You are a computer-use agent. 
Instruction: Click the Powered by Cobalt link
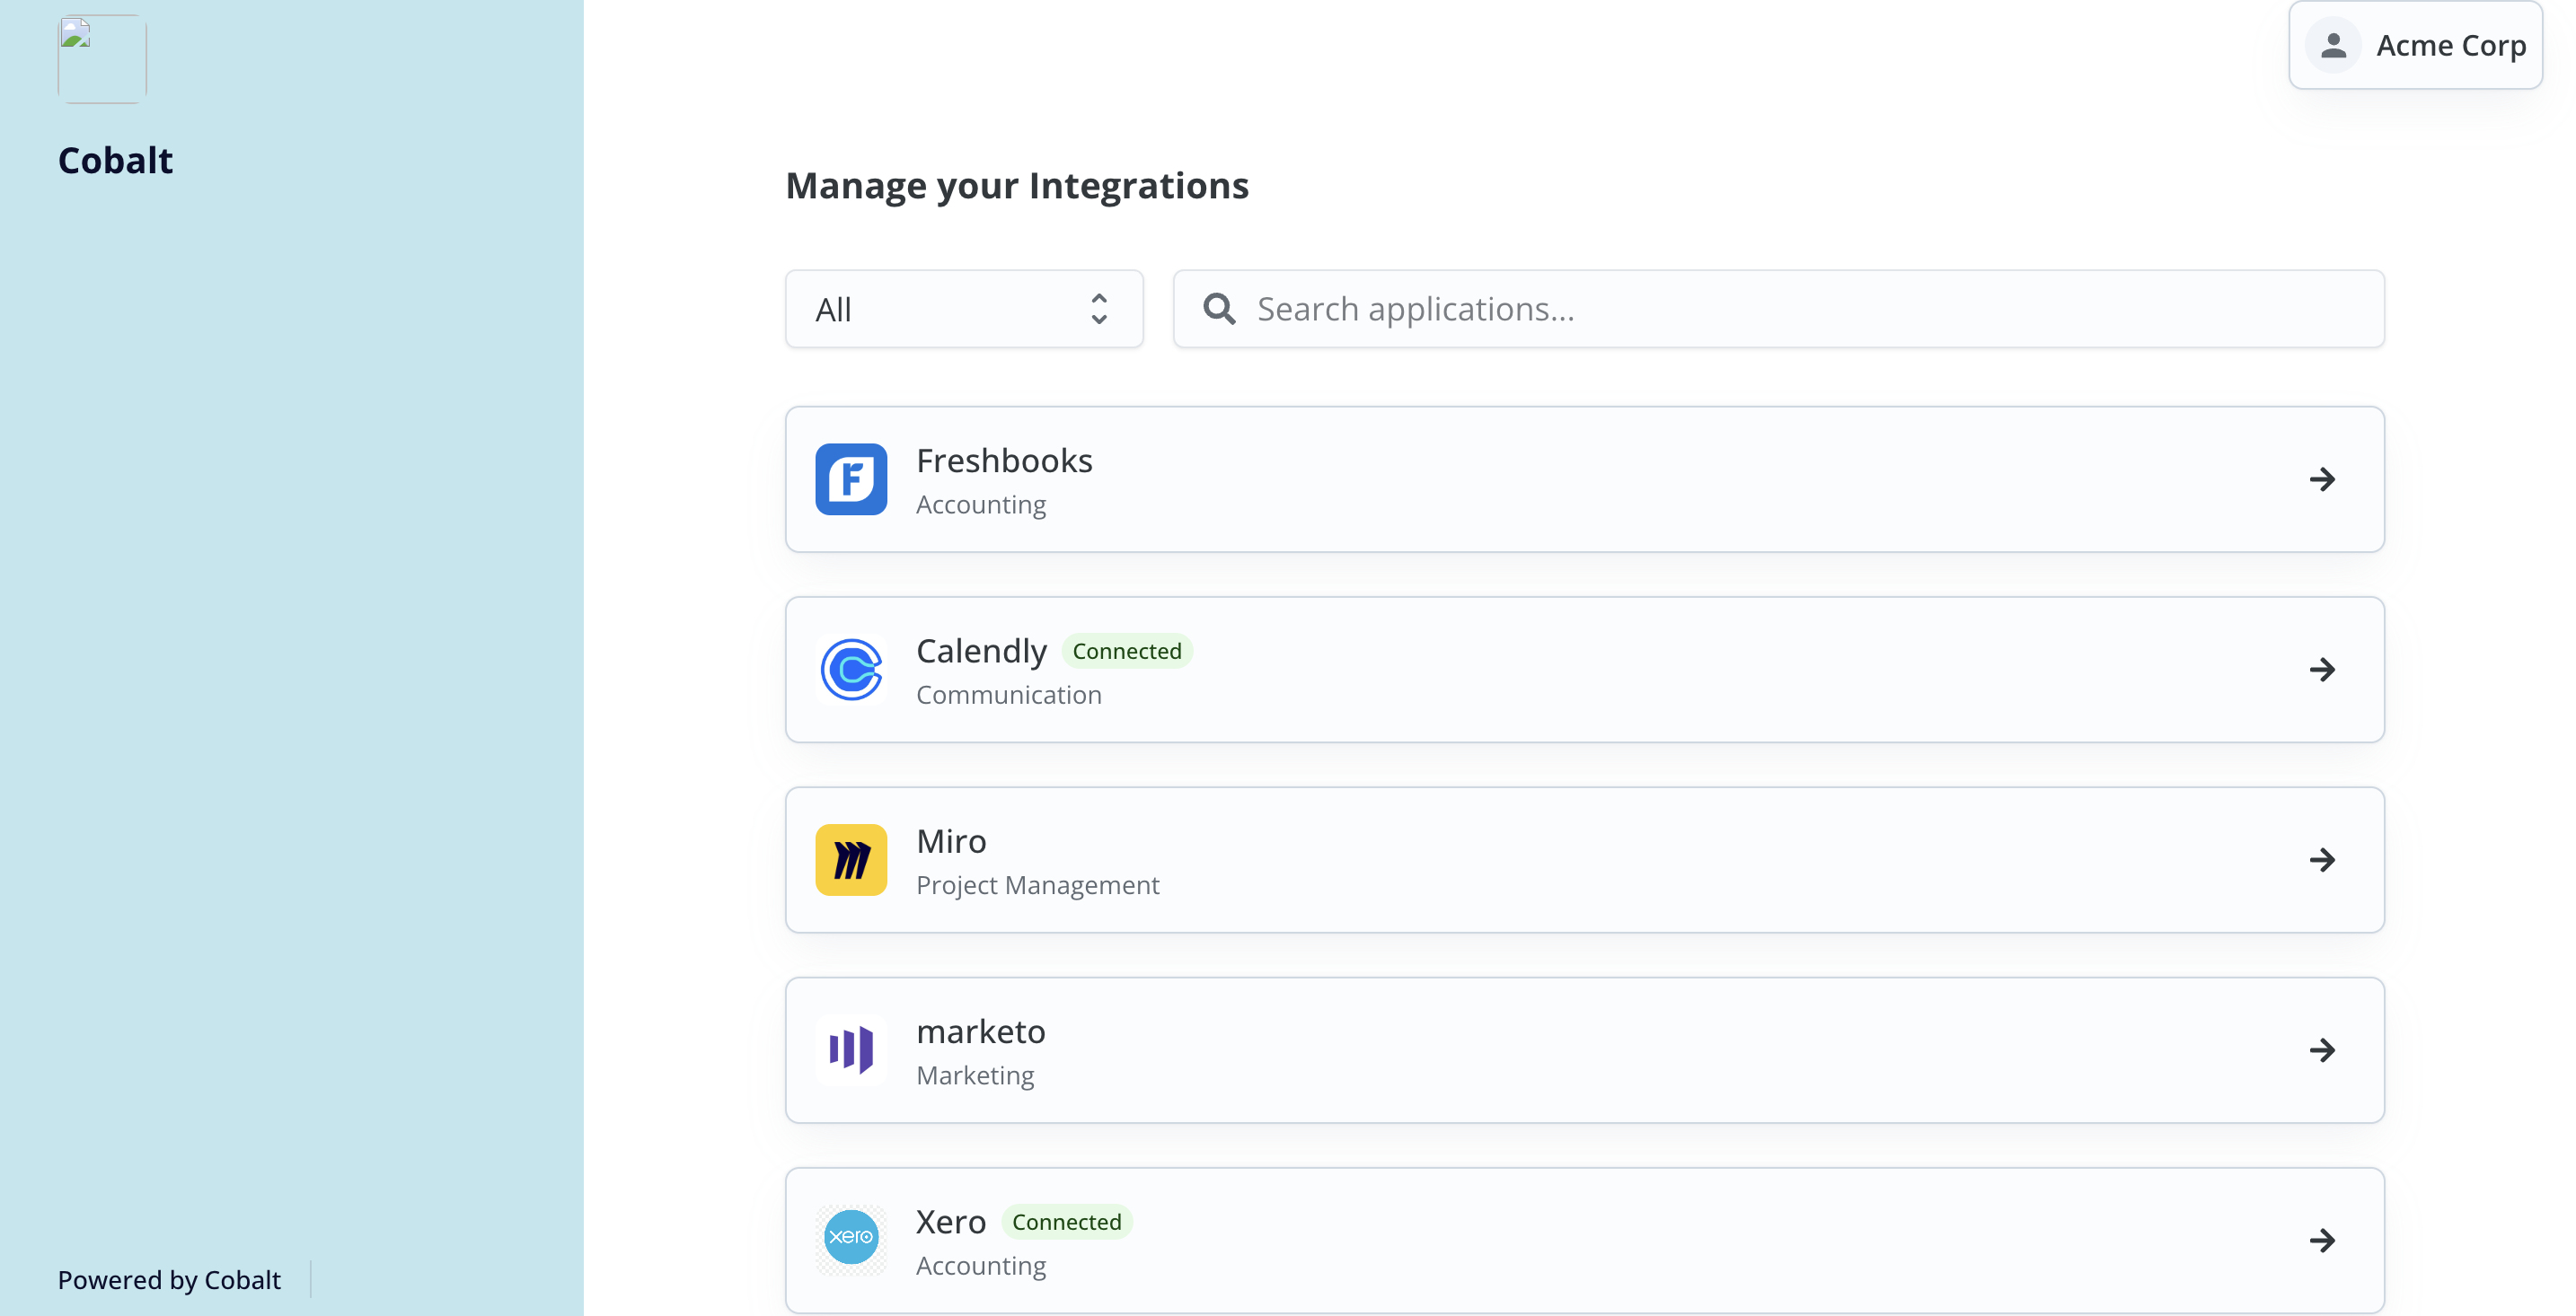point(169,1280)
